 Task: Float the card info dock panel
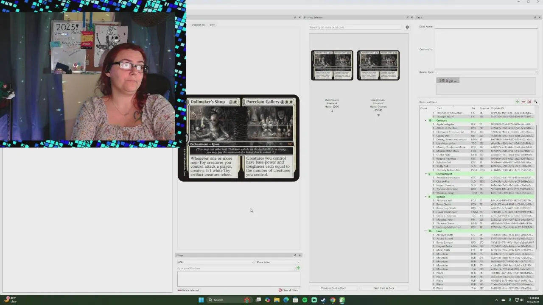(x=295, y=17)
